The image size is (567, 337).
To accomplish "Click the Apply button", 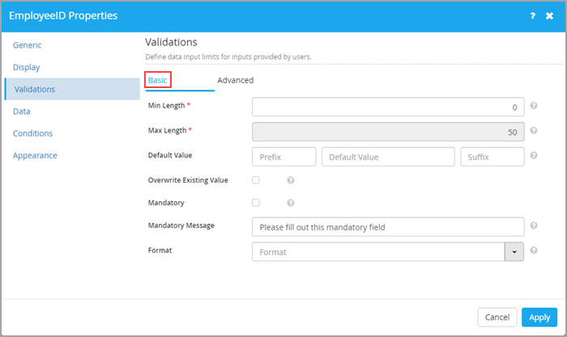I will (x=539, y=317).
